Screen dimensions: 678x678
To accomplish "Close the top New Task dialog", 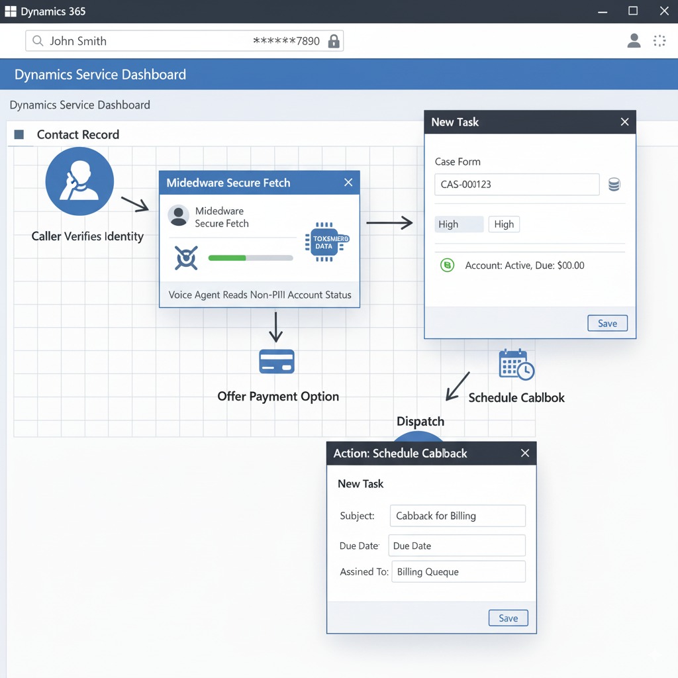I will pyautogui.click(x=625, y=122).
